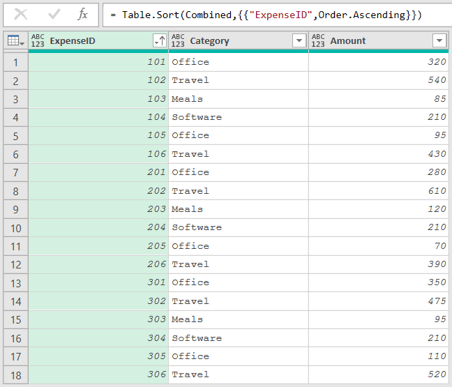Screen dimensions: 452x387
Task: Click ExpenseID cell 206
Action: (x=98, y=264)
